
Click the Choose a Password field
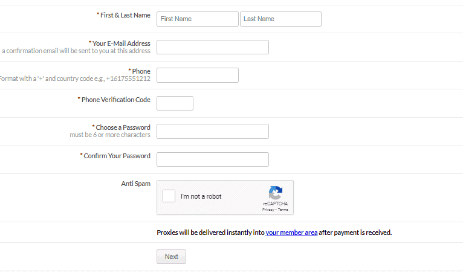pyautogui.click(x=213, y=132)
